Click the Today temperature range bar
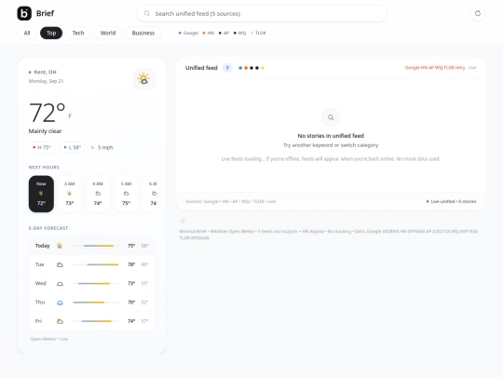The height and width of the screenshot is (377, 503). (96, 246)
